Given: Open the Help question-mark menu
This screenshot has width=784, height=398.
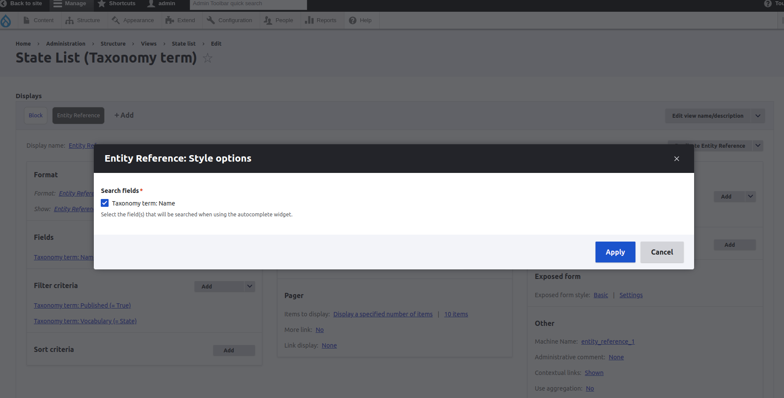Looking at the screenshot, I should coord(361,20).
